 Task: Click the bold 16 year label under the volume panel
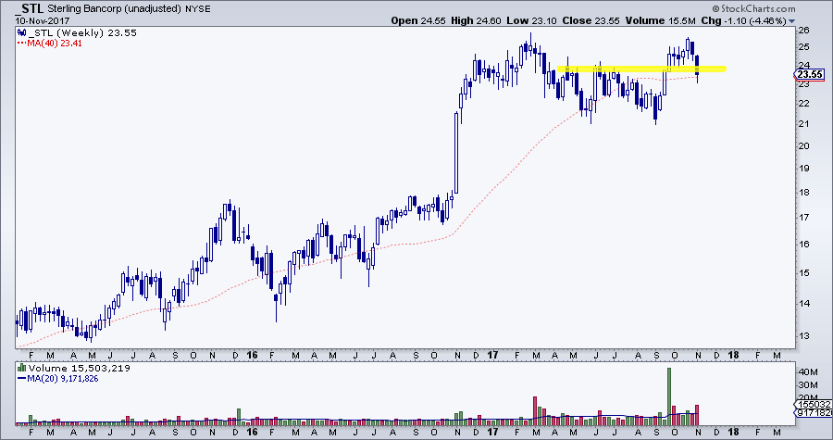pos(253,431)
